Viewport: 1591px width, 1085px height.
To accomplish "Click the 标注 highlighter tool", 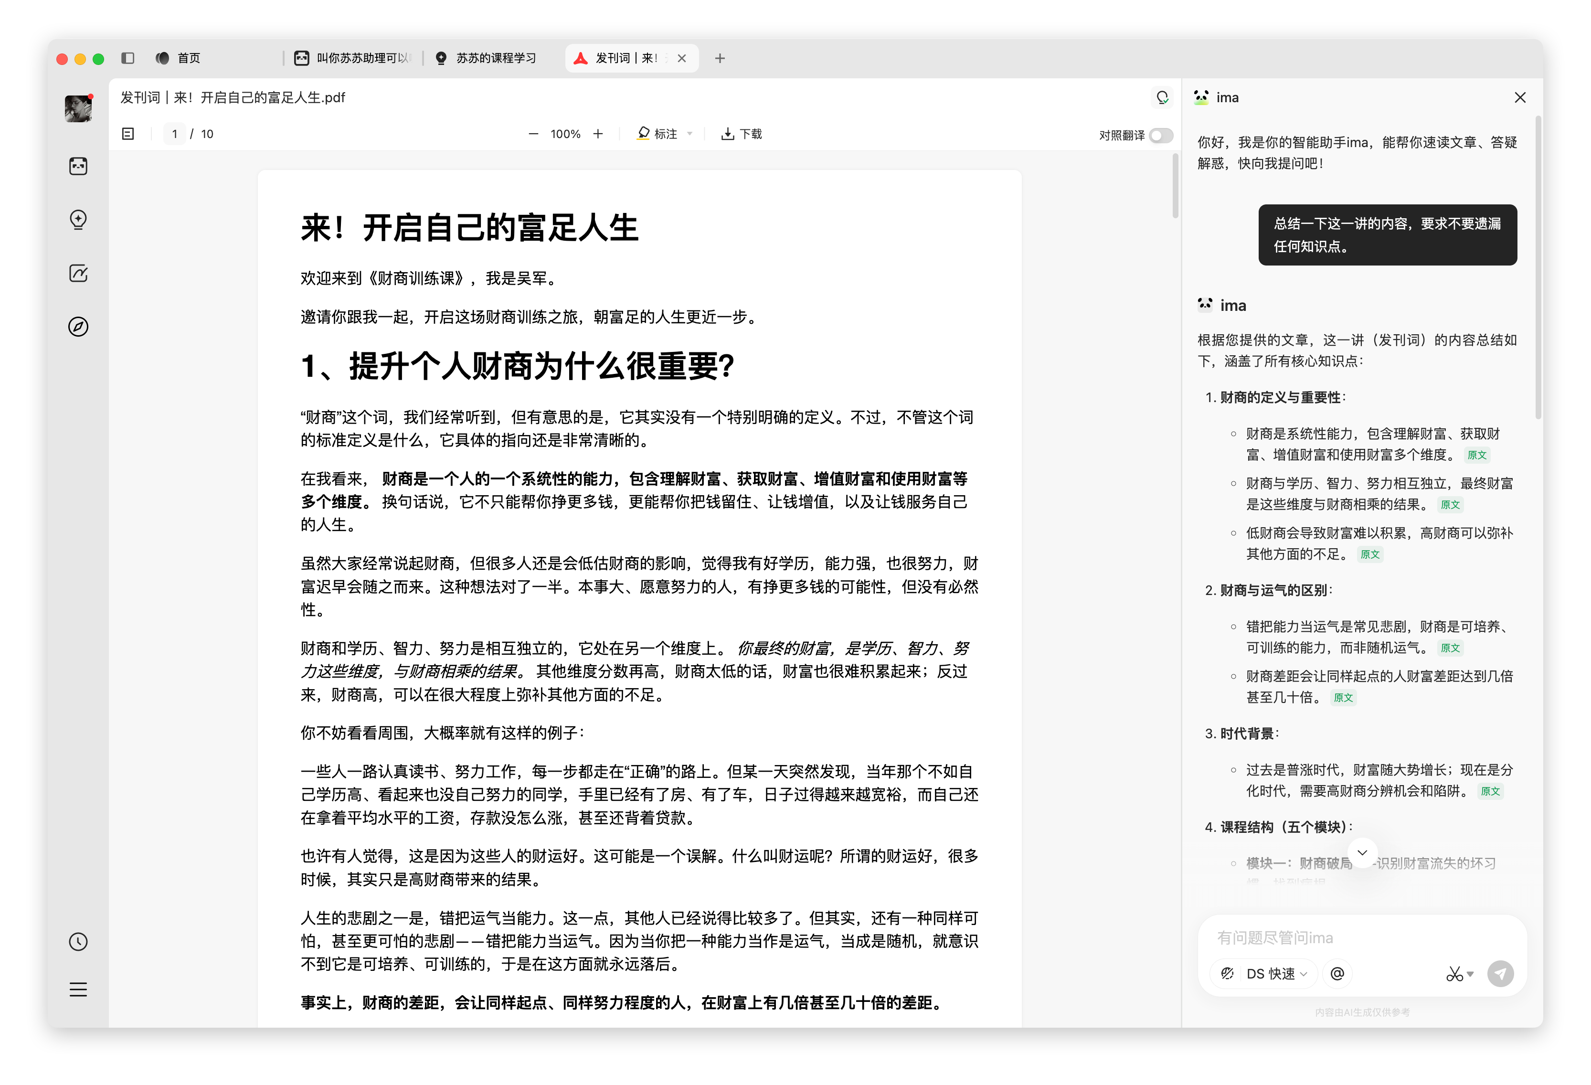I will tap(657, 134).
